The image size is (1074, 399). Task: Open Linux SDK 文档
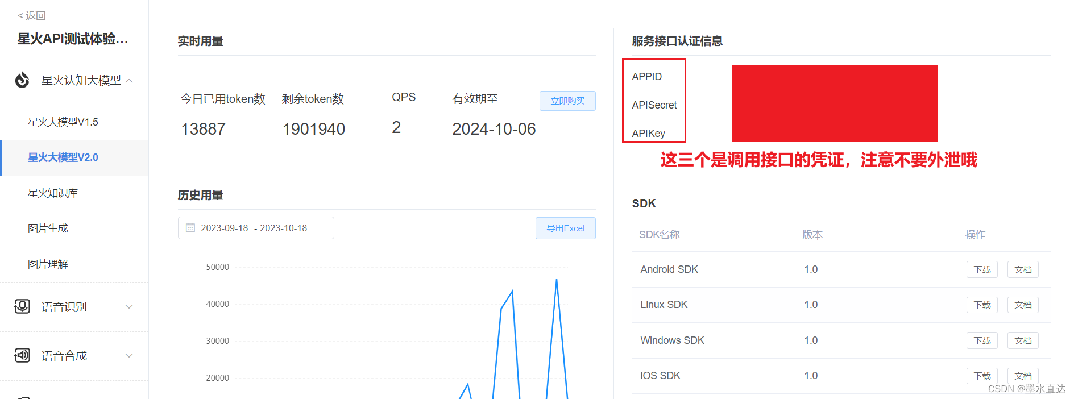(x=1023, y=305)
